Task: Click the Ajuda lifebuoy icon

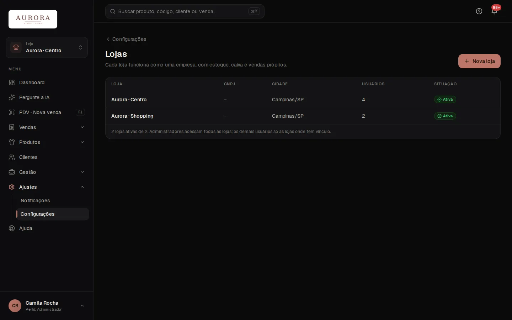Action: (x=12, y=228)
